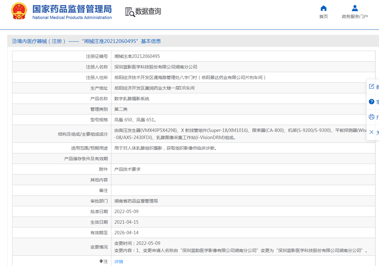
Task: Click the 注册人名称 label cell
Action: click(62, 67)
